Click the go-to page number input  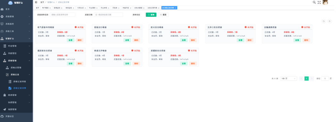pyautogui.click(x=325, y=79)
